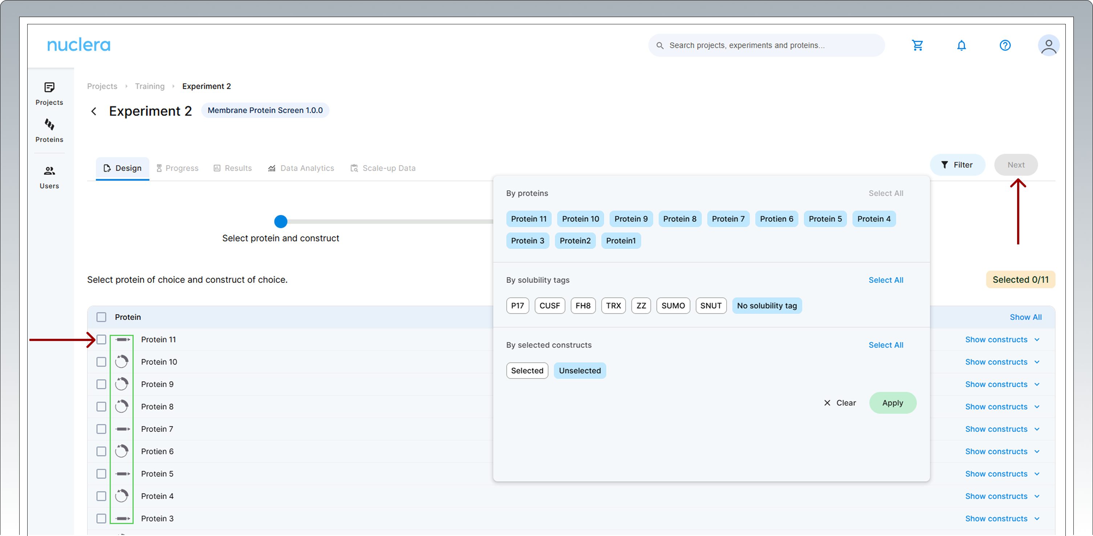The image size is (1093, 536).
Task: Open Proteins in the sidebar
Action: [x=49, y=131]
